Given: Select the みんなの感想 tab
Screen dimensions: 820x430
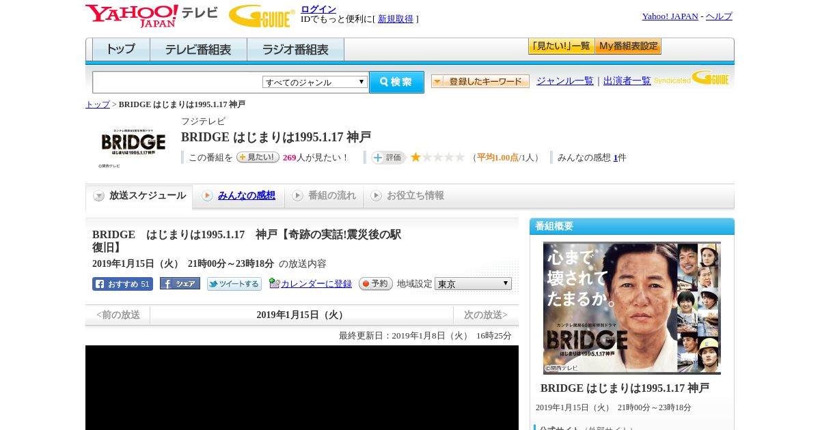Looking at the screenshot, I should click(x=238, y=196).
